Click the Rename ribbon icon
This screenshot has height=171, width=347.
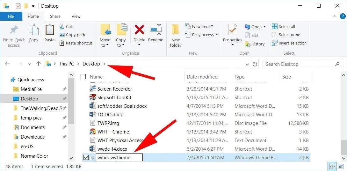pyautogui.click(x=155, y=30)
